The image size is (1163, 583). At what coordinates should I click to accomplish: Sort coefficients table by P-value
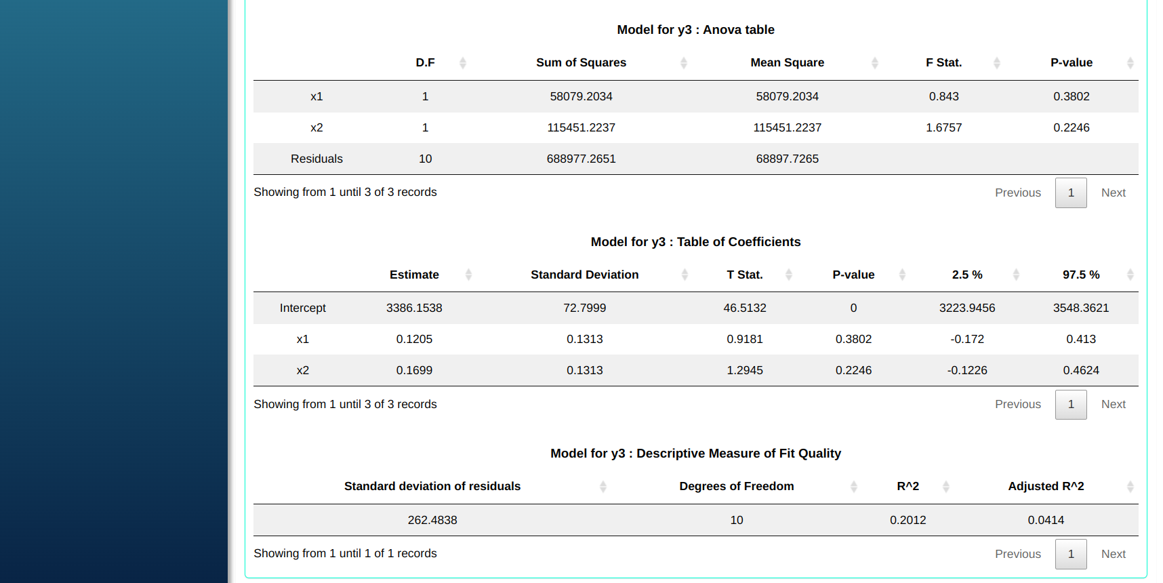(853, 275)
